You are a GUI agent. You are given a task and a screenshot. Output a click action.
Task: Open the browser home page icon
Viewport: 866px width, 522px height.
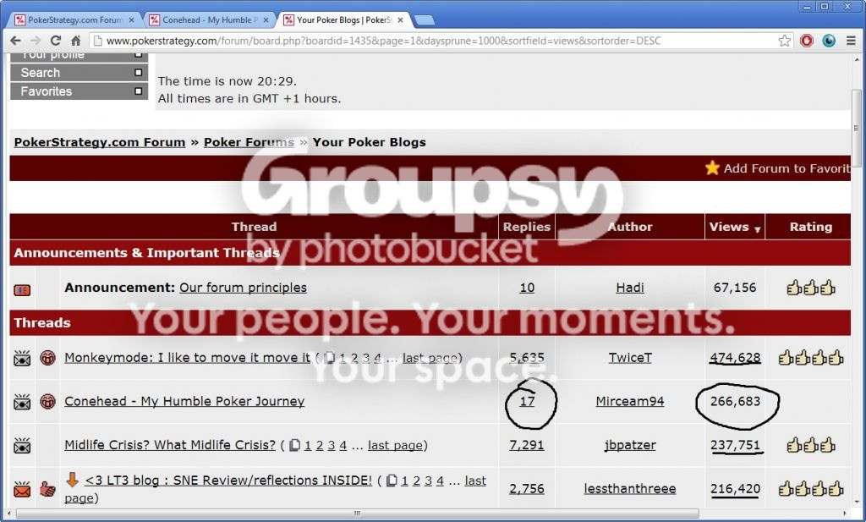tap(75, 41)
